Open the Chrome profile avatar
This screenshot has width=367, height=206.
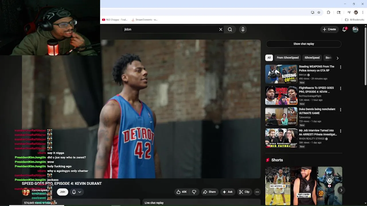point(356,12)
